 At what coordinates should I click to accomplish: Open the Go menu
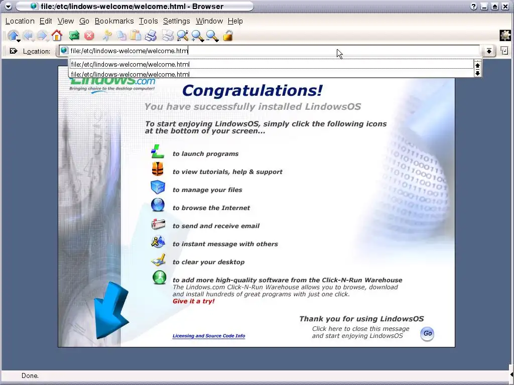click(84, 21)
